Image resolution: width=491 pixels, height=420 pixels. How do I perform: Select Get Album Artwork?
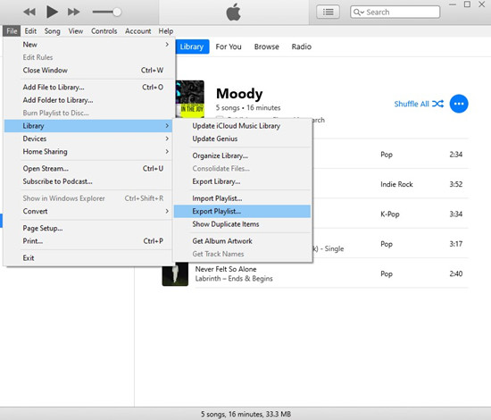coord(242,241)
